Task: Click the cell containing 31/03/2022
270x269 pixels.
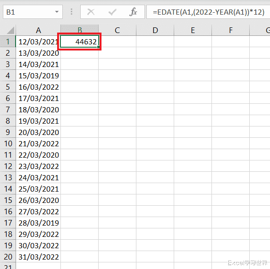Action: (38, 257)
